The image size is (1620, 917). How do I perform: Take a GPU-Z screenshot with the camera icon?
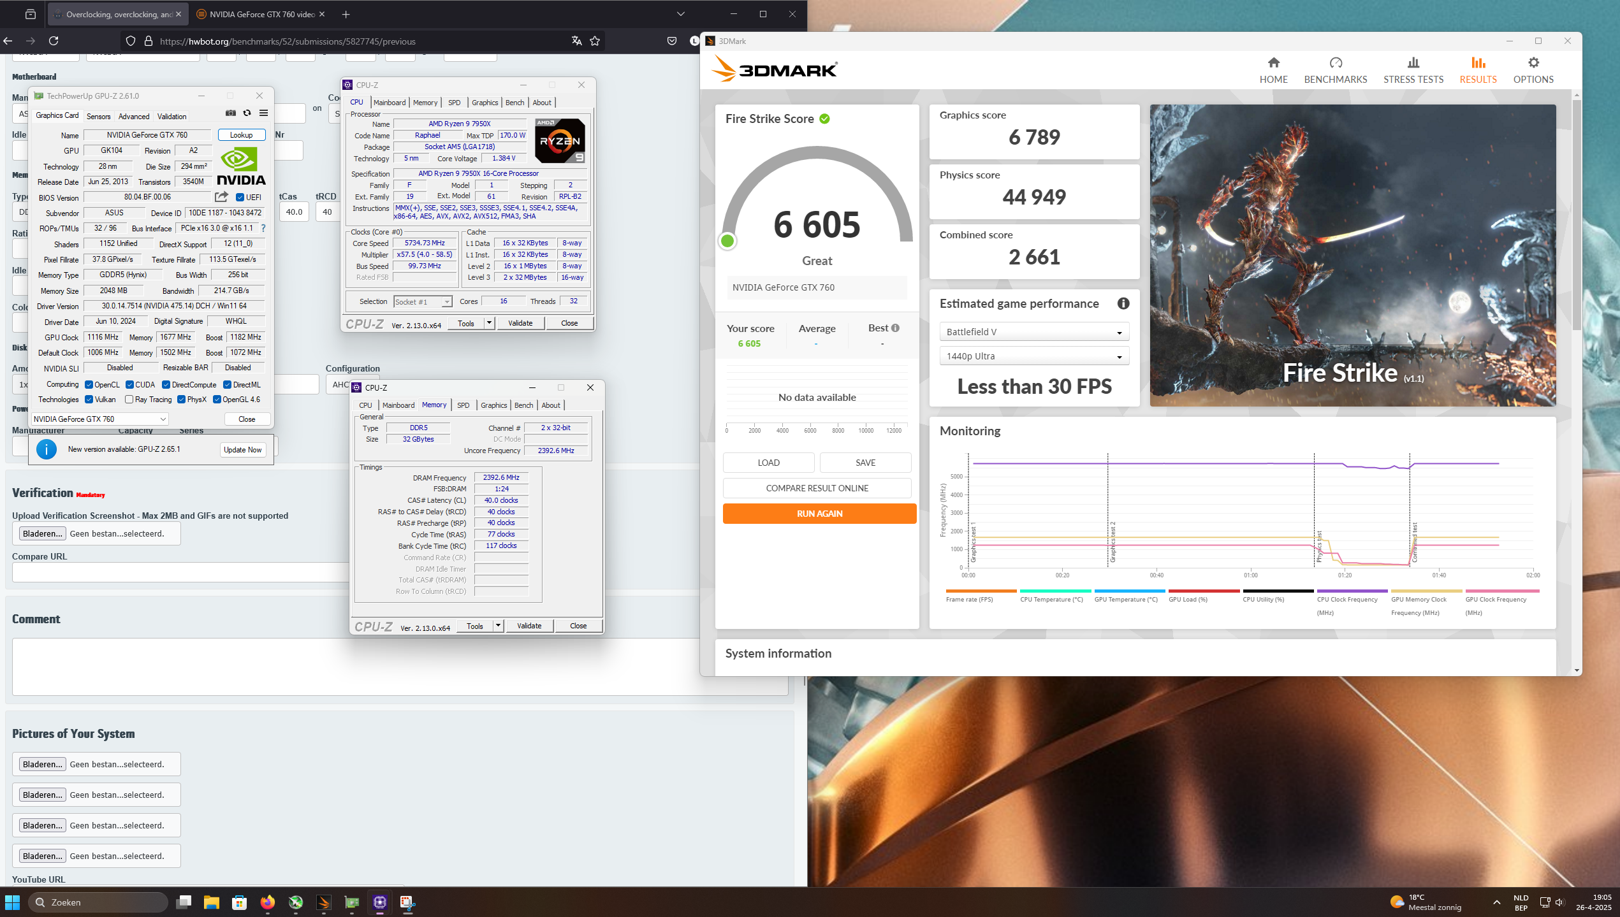tap(231, 113)
